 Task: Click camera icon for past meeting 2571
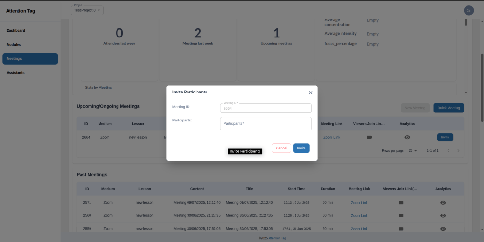pyautogui.click(x=401, y=203)
